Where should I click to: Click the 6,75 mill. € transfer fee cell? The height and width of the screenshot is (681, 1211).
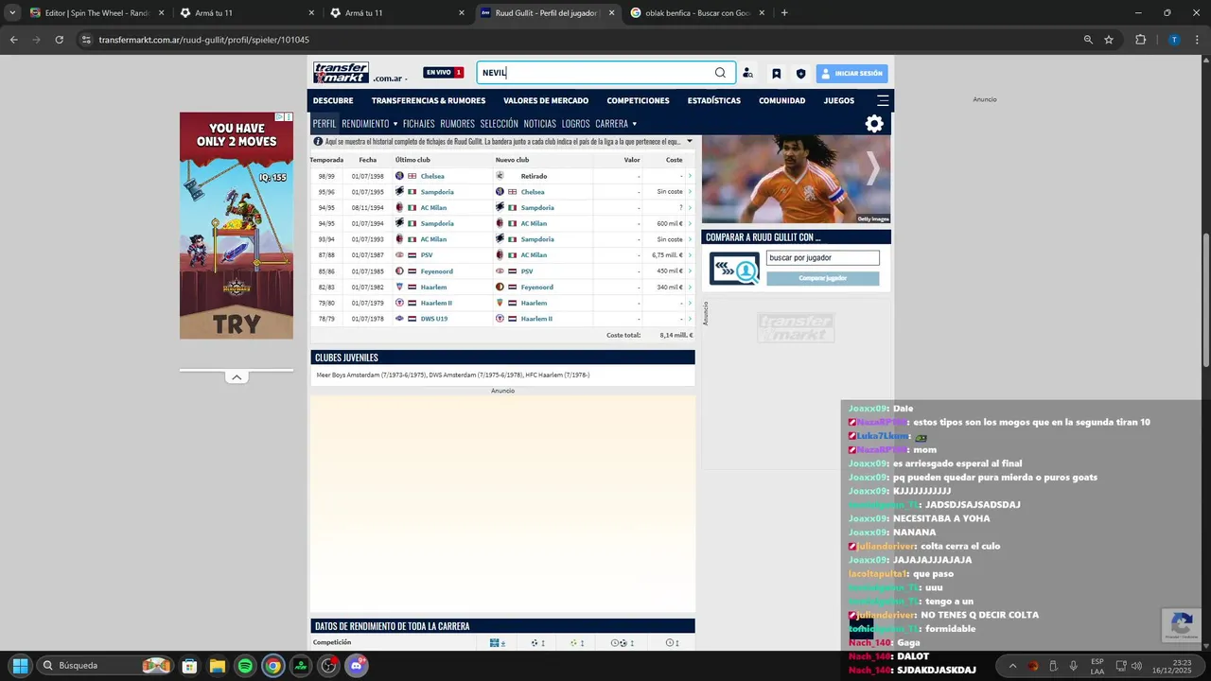(667, 255)
